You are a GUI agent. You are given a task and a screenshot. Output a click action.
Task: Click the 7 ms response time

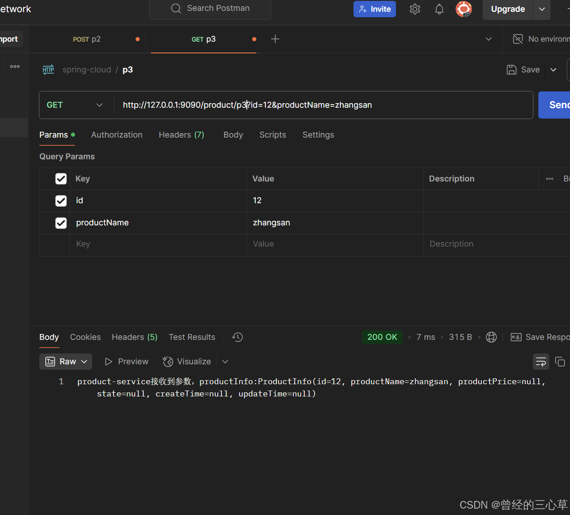pyautogui.click(x=426, y=337)
